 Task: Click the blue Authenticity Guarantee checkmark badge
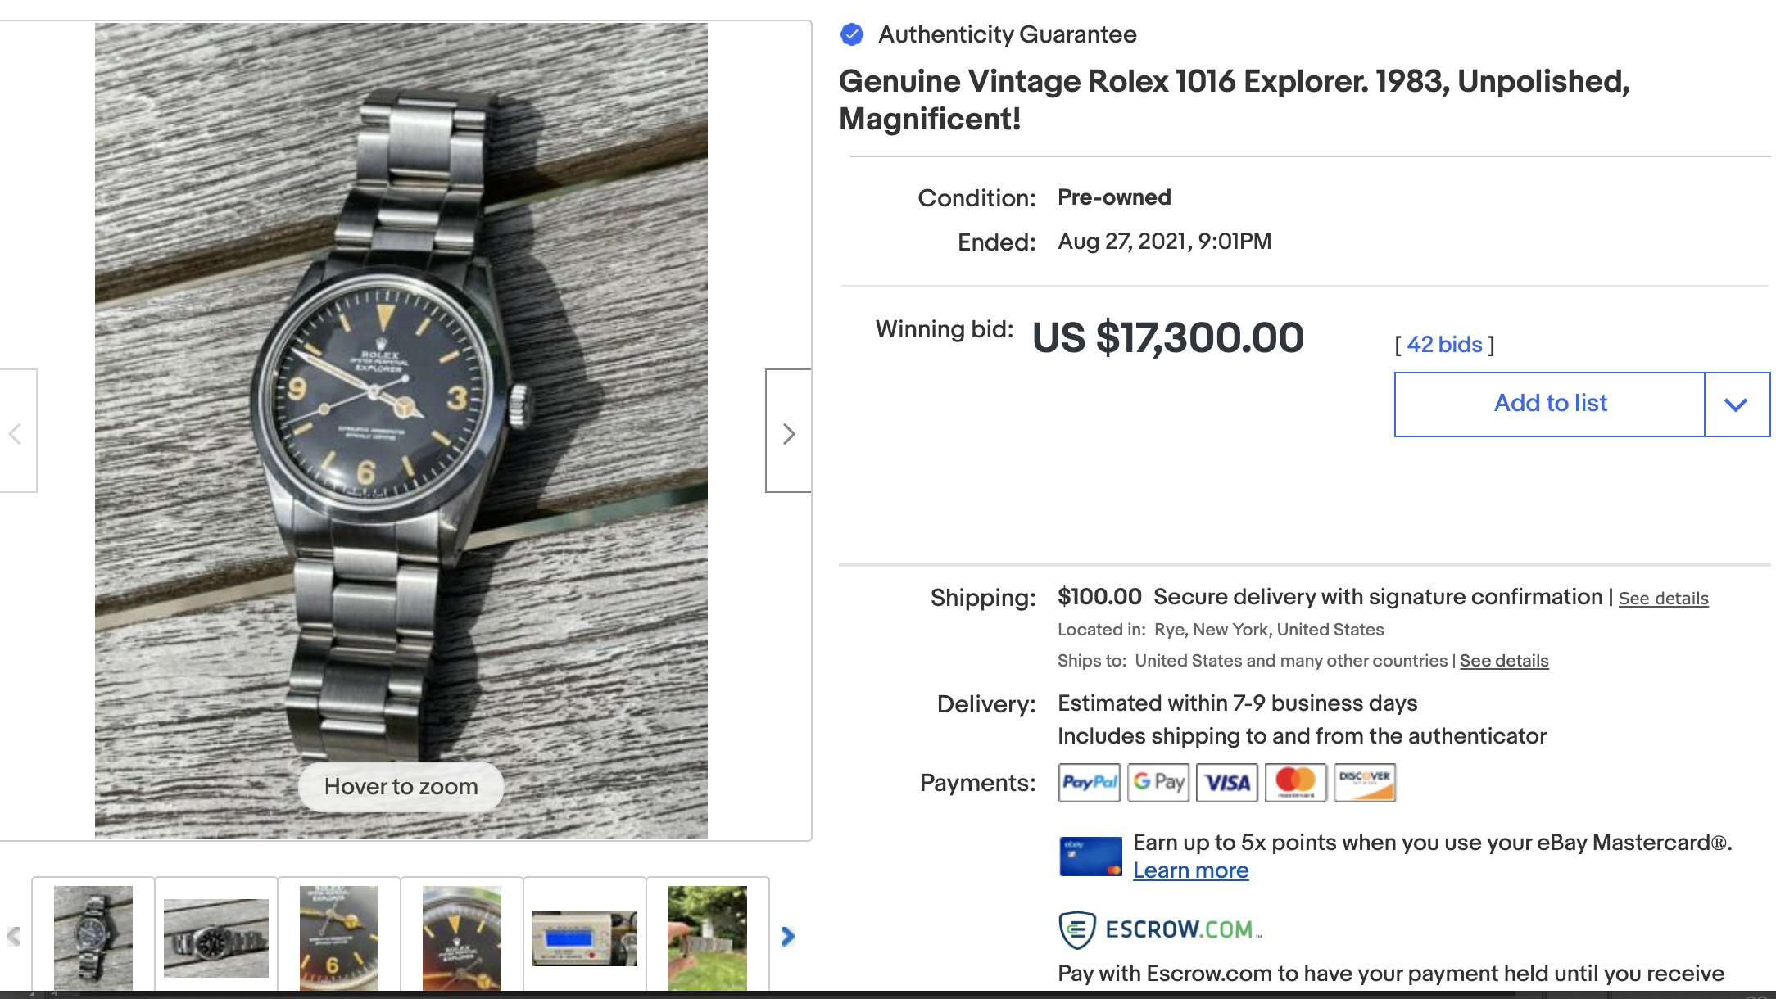click(x=852, y=34)
